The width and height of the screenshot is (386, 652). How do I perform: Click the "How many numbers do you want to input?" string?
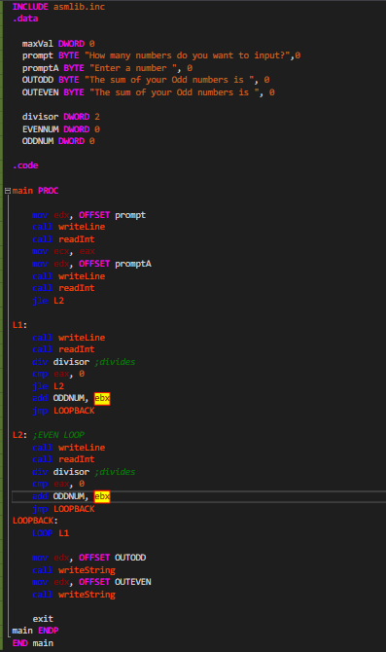(189, 55)
